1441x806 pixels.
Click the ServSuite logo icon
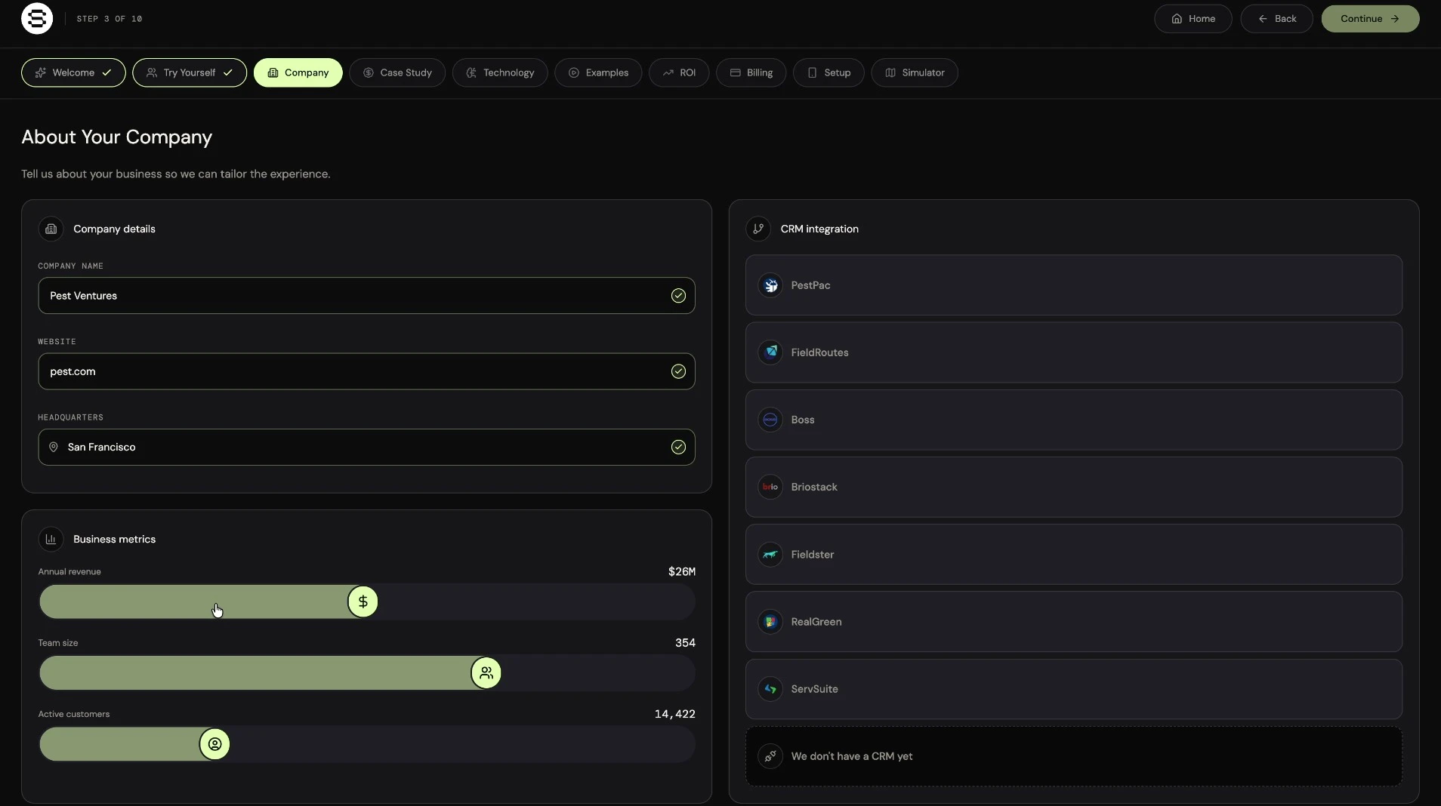pyautogui.click(x=770, y=689)
